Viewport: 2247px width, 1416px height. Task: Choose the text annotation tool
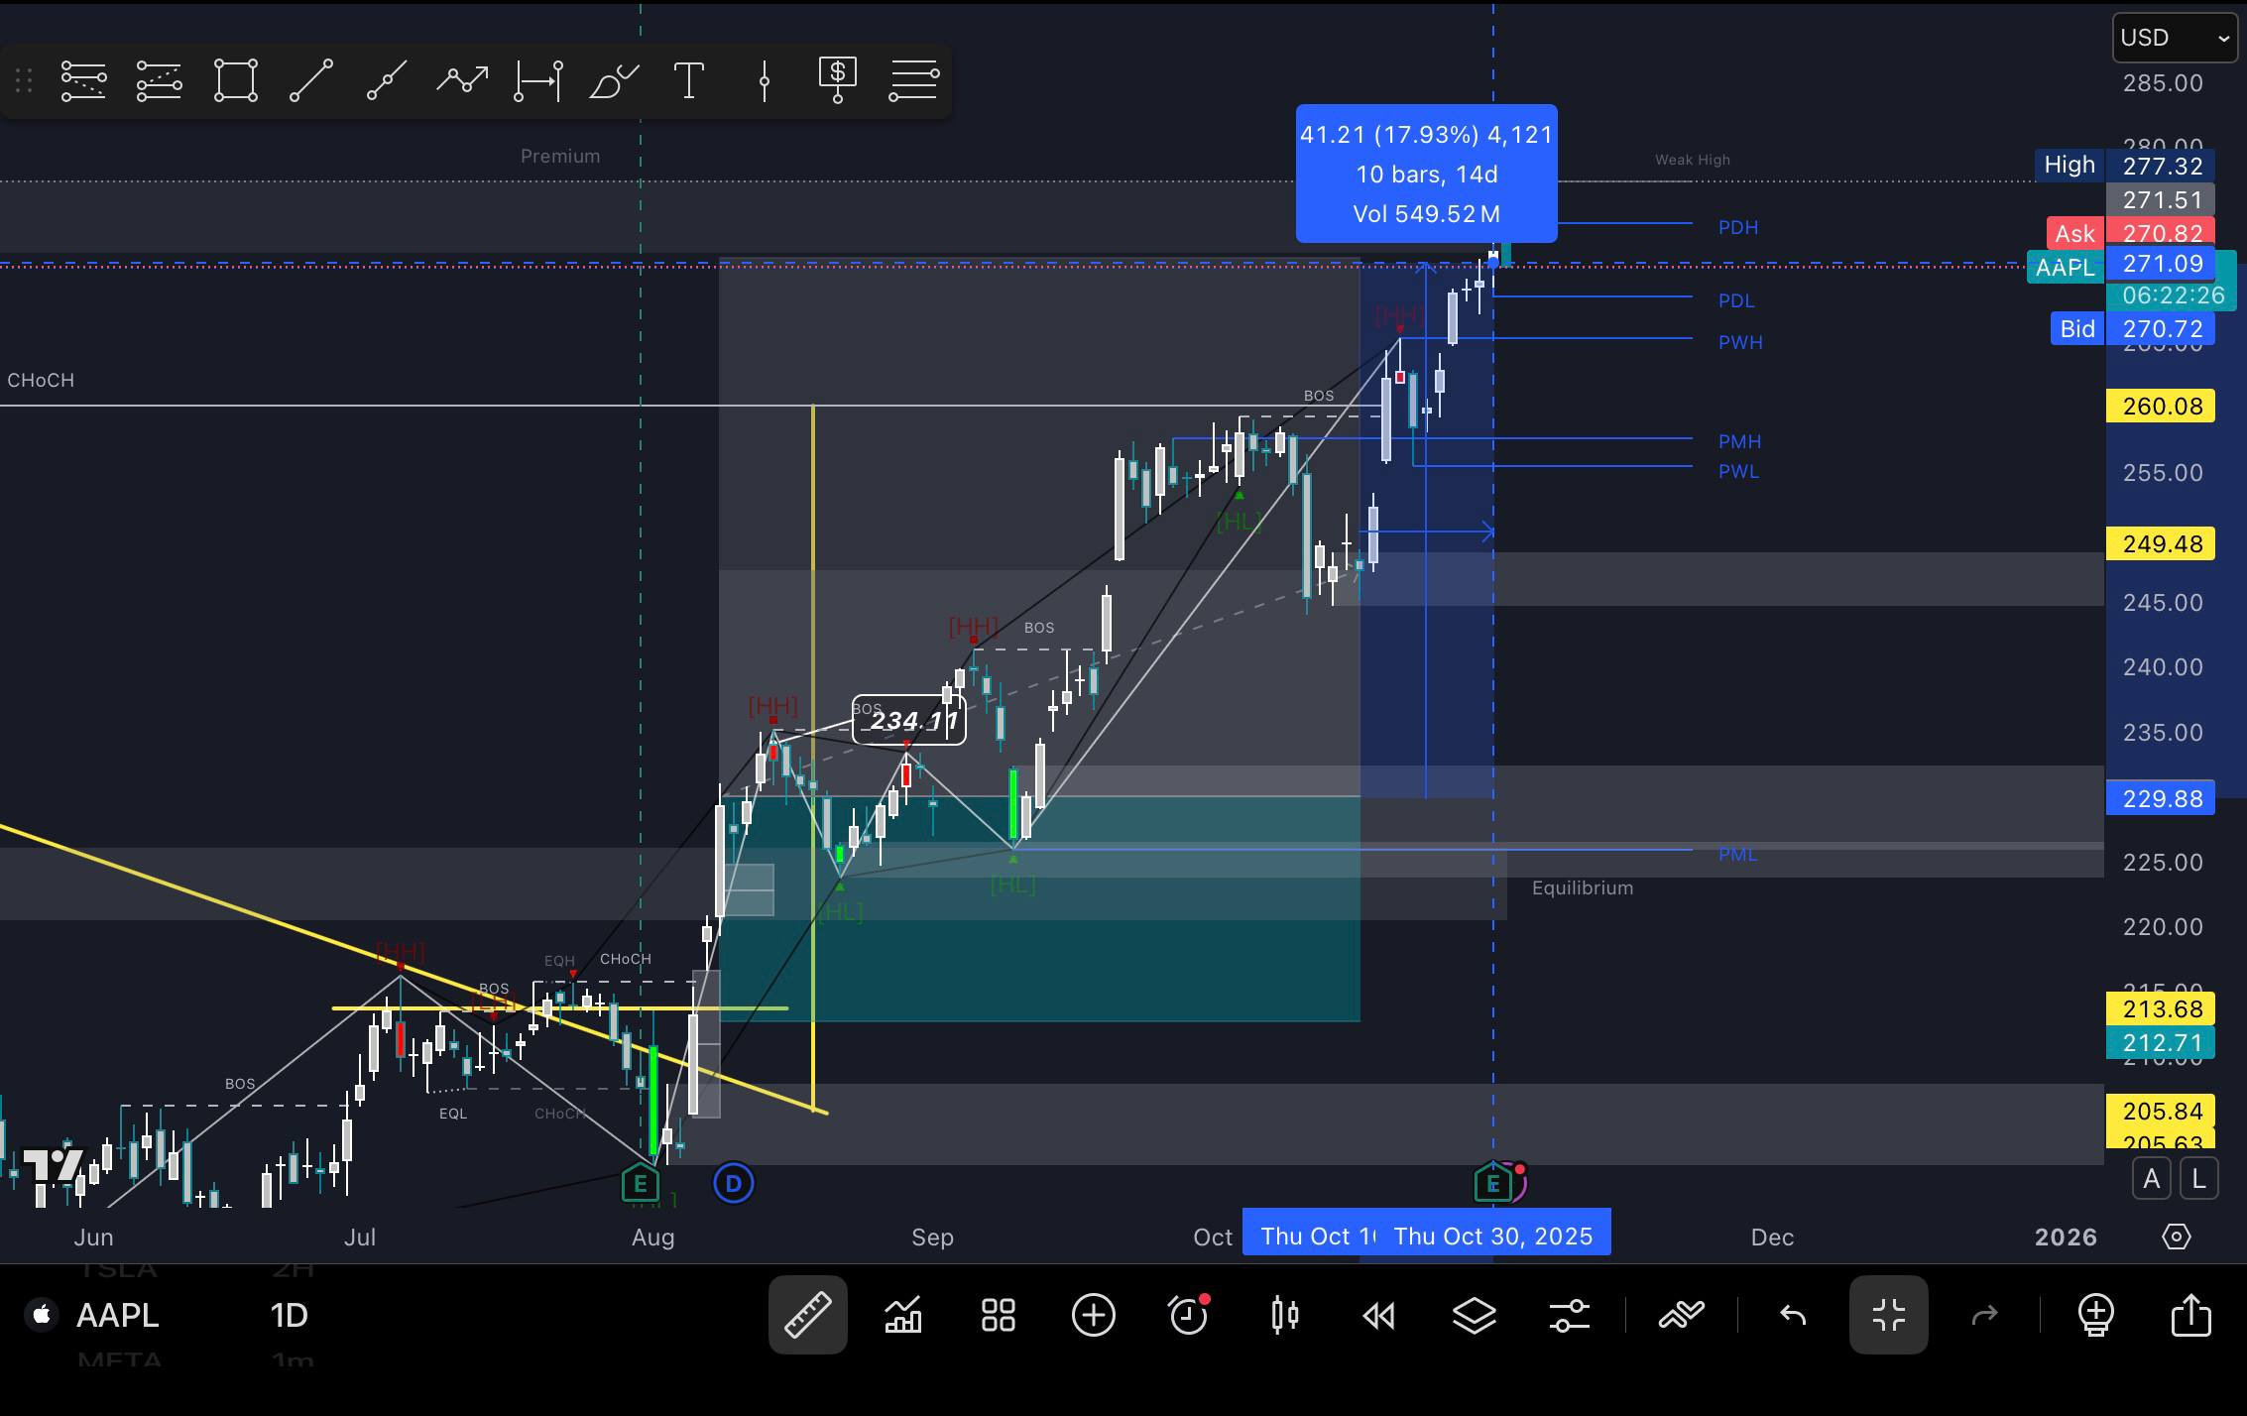point(688,80)
